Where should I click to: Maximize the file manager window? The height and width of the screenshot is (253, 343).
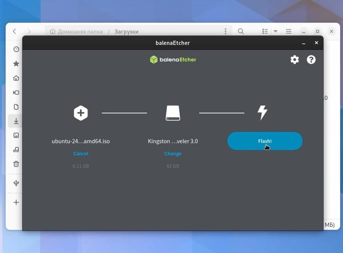click(x=318, y=31)
